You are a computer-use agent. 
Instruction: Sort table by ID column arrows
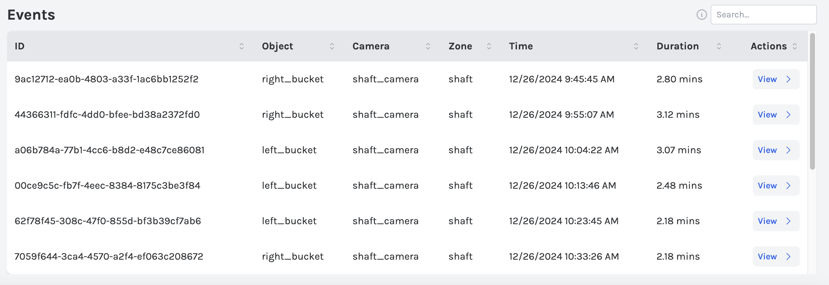click(x=241, y=46)
